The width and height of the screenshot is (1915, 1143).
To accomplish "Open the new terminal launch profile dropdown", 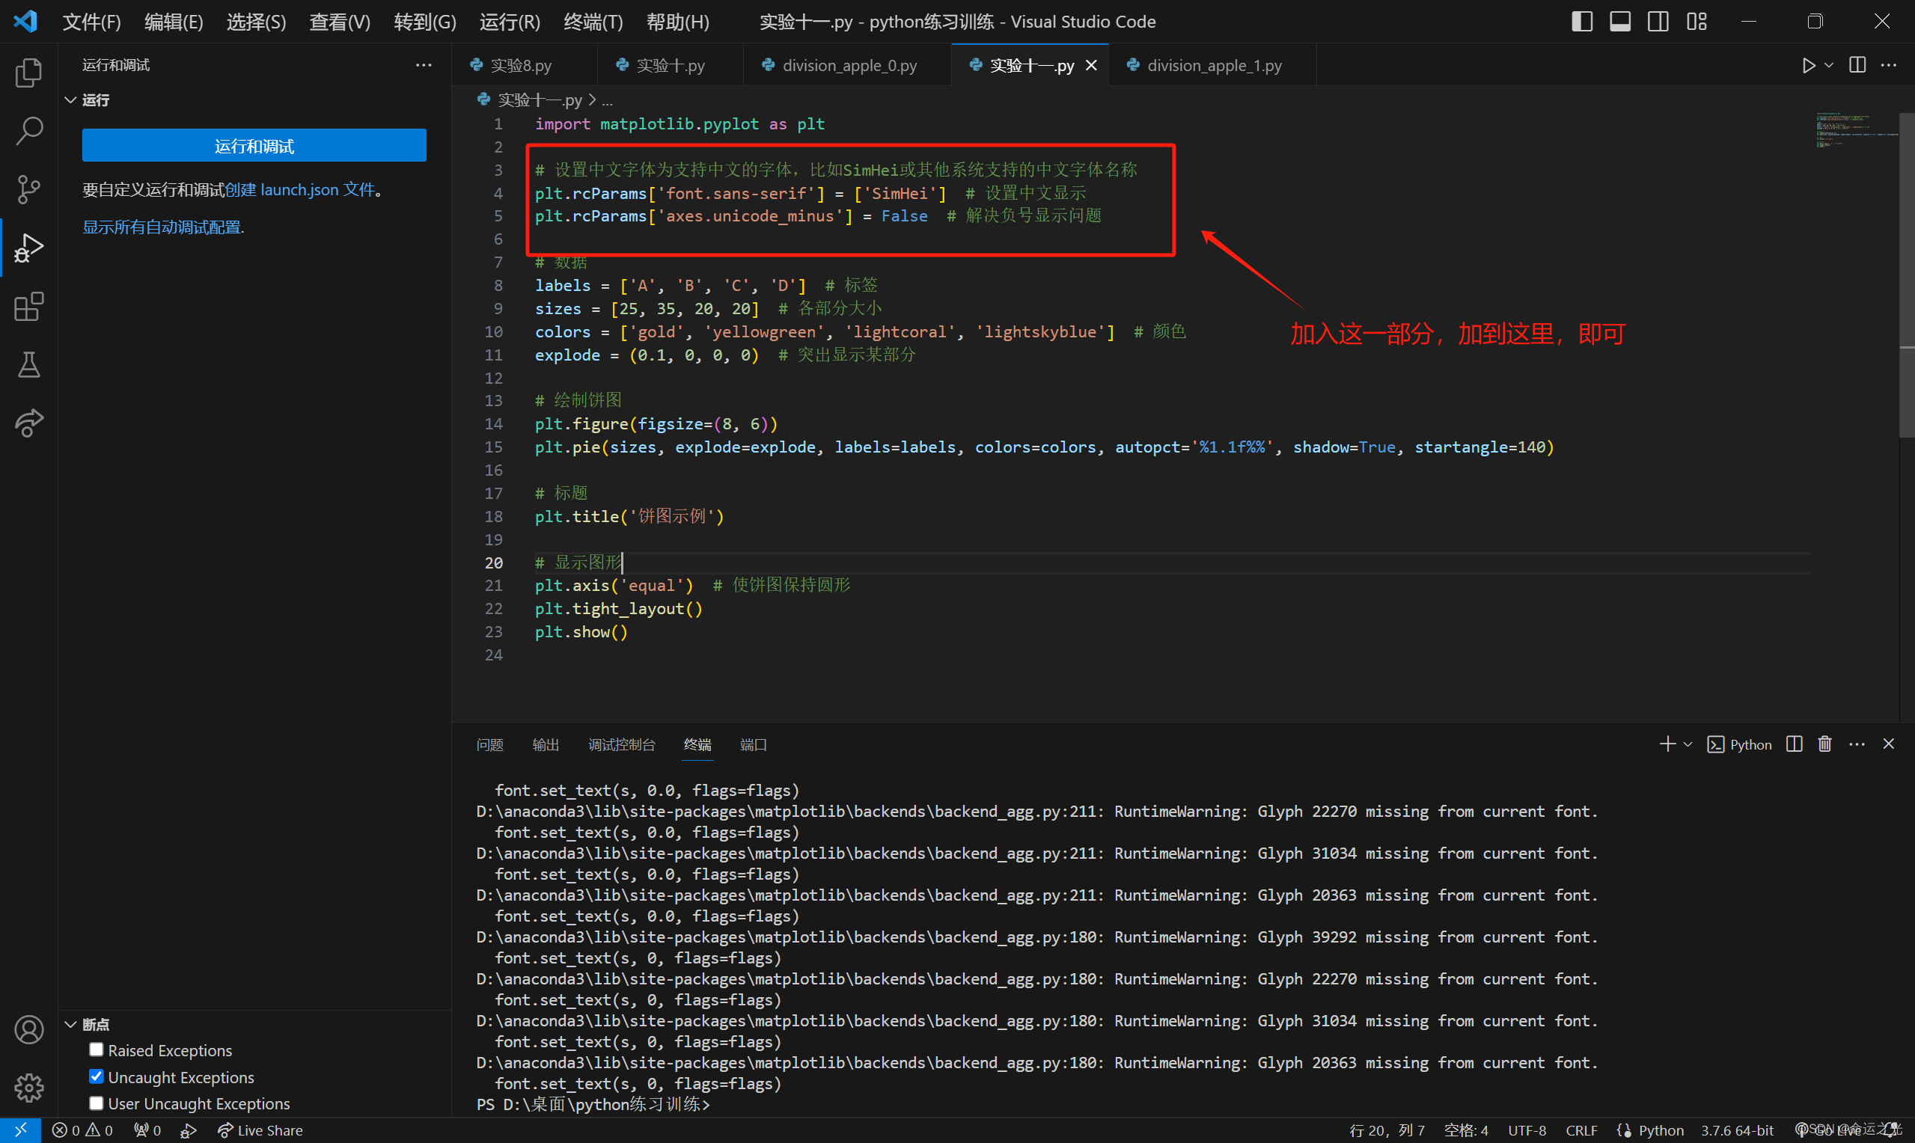I will (x=1688, y=745).
